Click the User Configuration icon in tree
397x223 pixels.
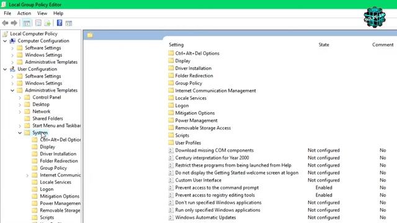click(12, 69)
